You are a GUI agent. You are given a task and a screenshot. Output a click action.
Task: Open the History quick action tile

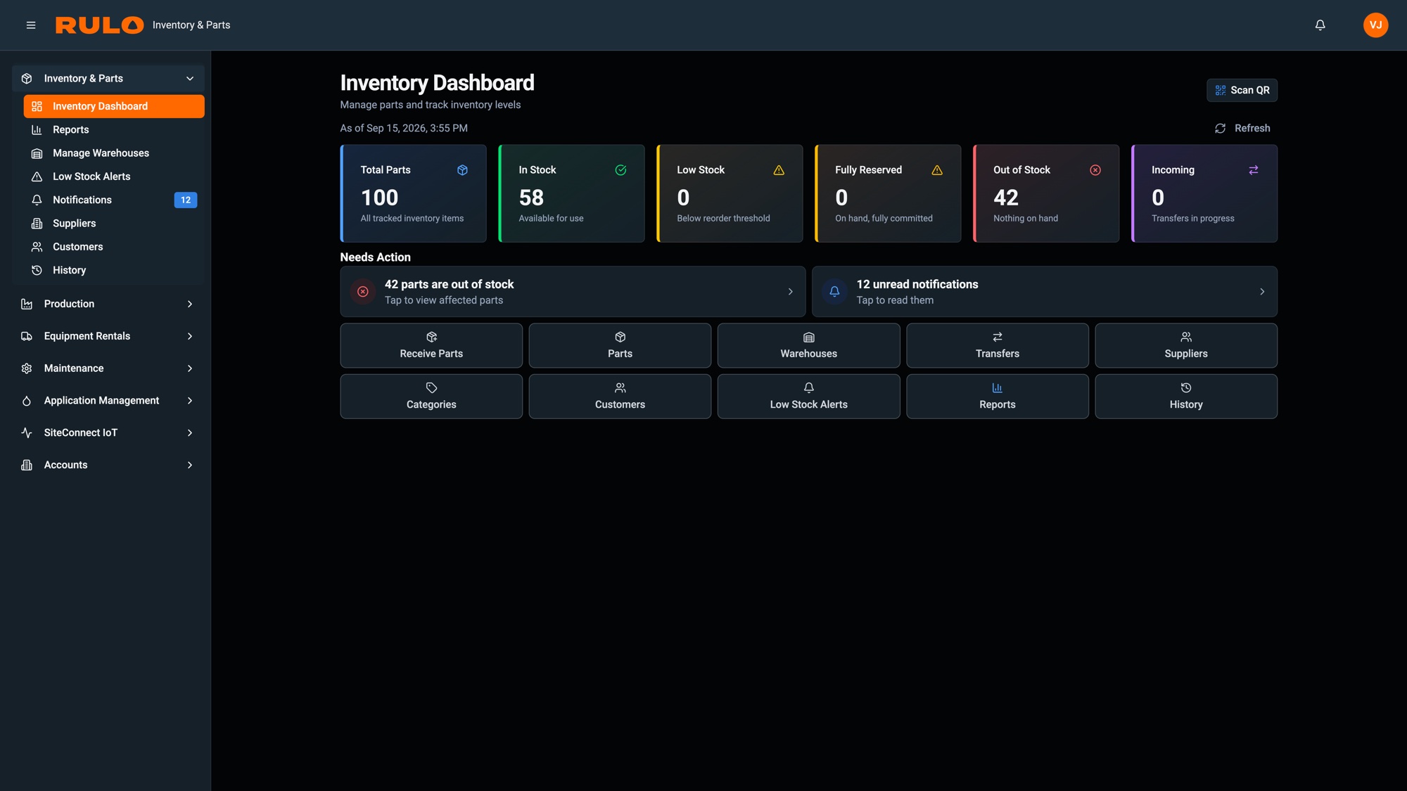point(1186,397)
